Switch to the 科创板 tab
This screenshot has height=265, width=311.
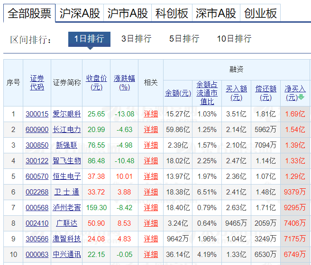click(172, 13)
